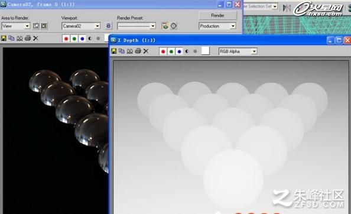Image resolution: width=351 pixels, height=214 pixels.
Task: Clone rendered frame window in Z Depth
Action: tap(129, 51)
